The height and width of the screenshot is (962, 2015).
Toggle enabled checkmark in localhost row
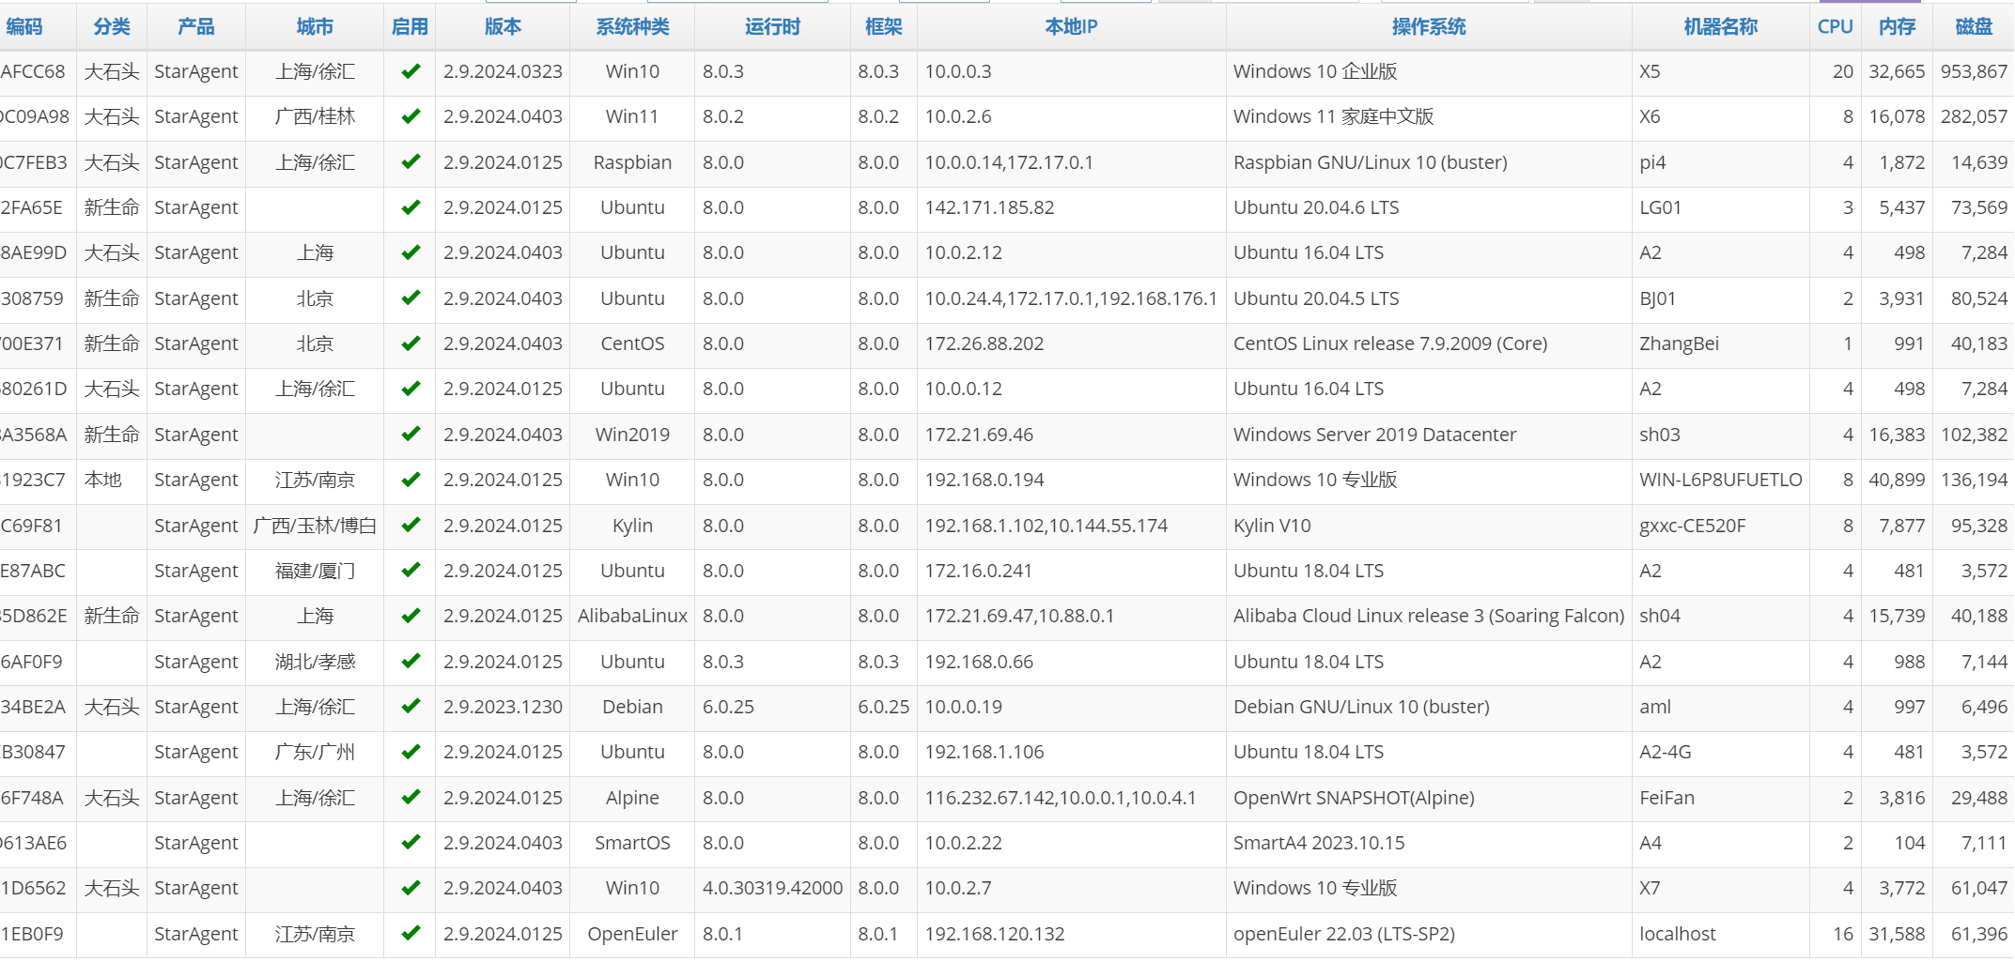pos(411,934)
